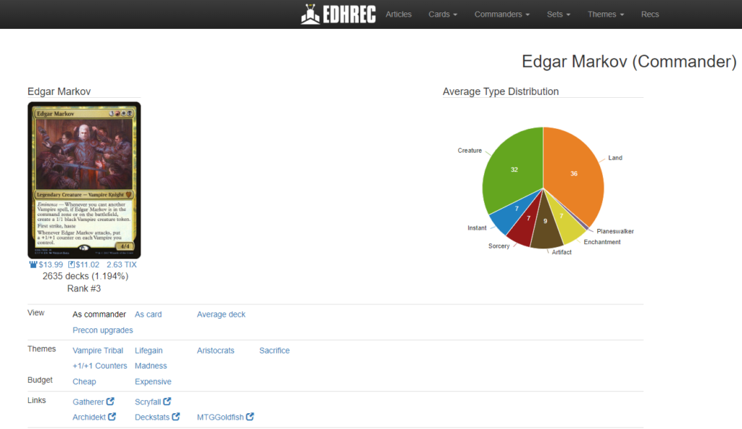Image resolution: width=742 pixels, height=429 pixels.
Task: Expand the Commanders dropdown menu
Action: (502, 14)
